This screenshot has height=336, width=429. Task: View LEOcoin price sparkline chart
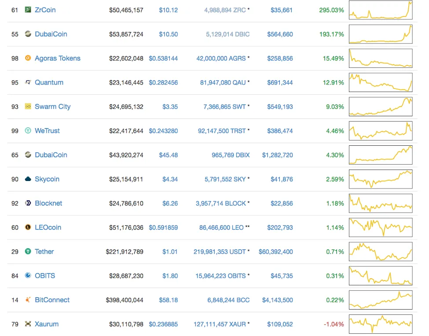381,227
